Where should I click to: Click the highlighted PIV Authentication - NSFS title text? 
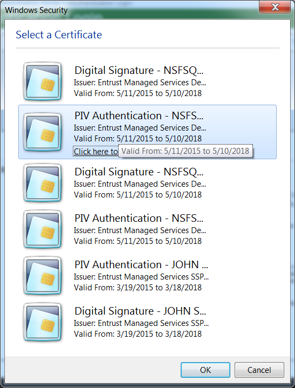pyautogui.click(x=139, y=116)
